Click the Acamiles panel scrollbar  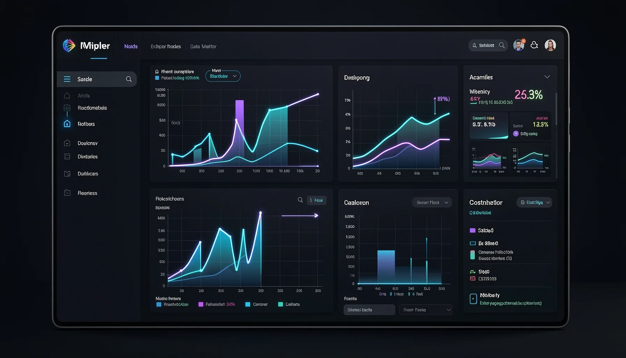pos(556,109)
